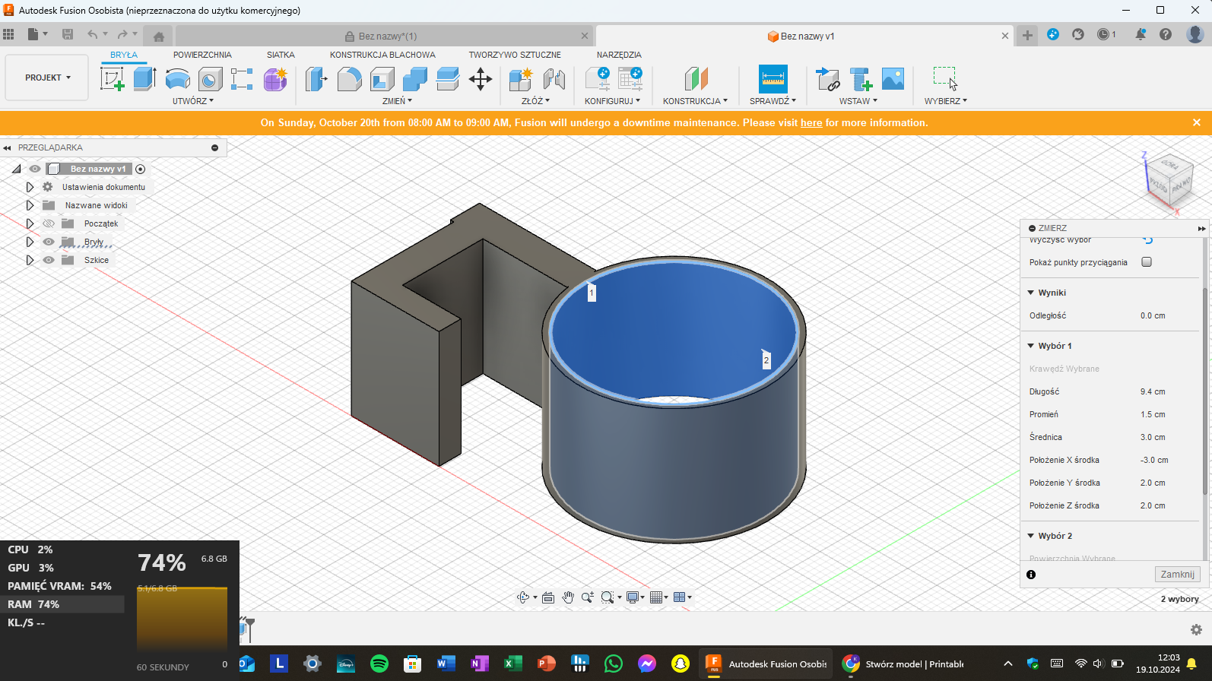Switch to the SIATKA tab

(281, 55)
